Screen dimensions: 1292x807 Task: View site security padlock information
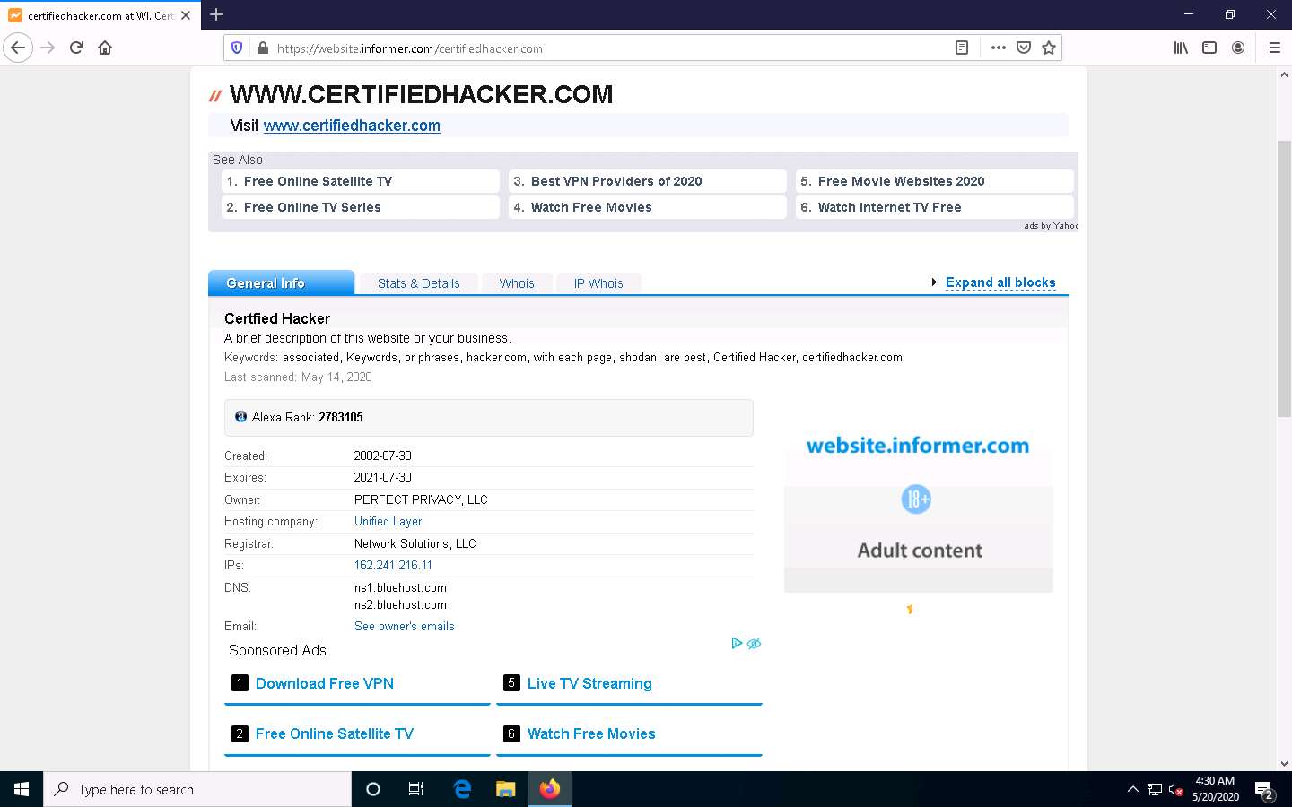coord(262,48)
